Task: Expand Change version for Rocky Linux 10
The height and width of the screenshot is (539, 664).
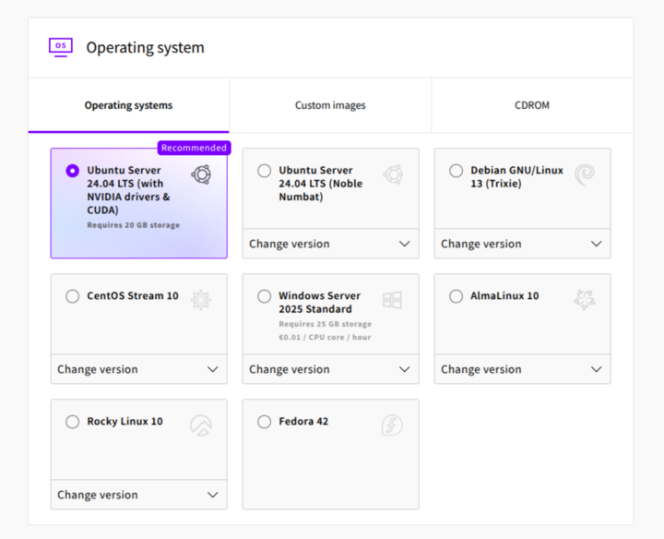Action: click(138, 495)
